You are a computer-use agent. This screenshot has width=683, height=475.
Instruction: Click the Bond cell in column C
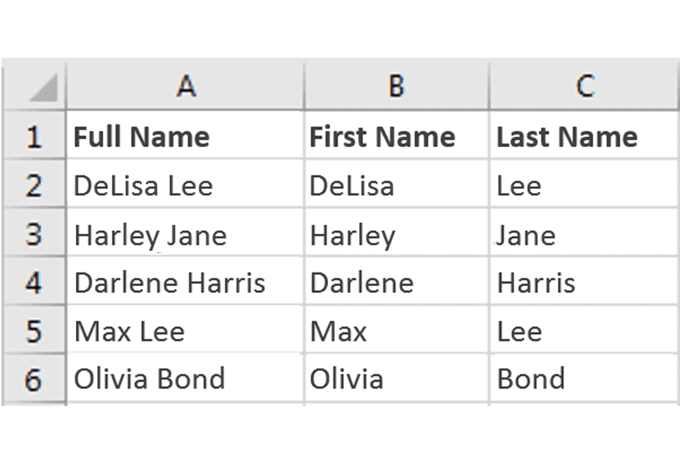pyautogui.click(x=584, y=379)
